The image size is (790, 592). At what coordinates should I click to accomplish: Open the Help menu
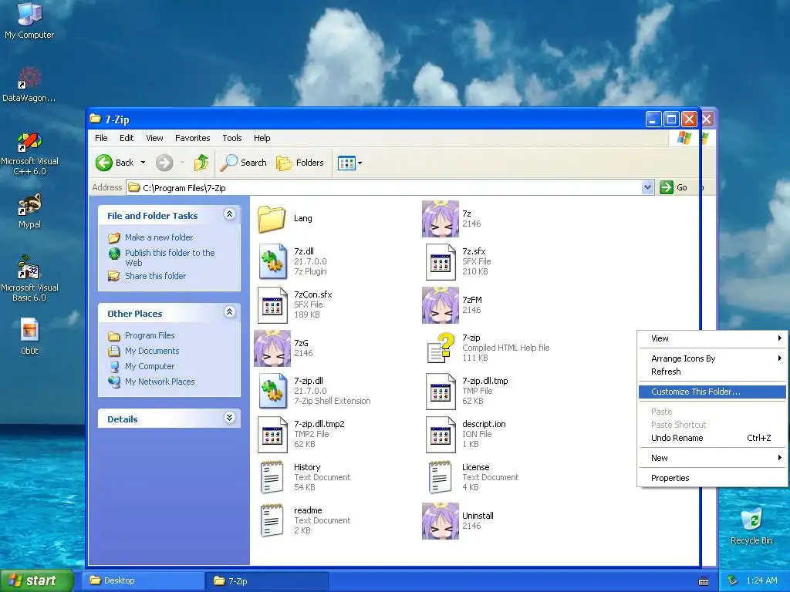coord(262,138)
